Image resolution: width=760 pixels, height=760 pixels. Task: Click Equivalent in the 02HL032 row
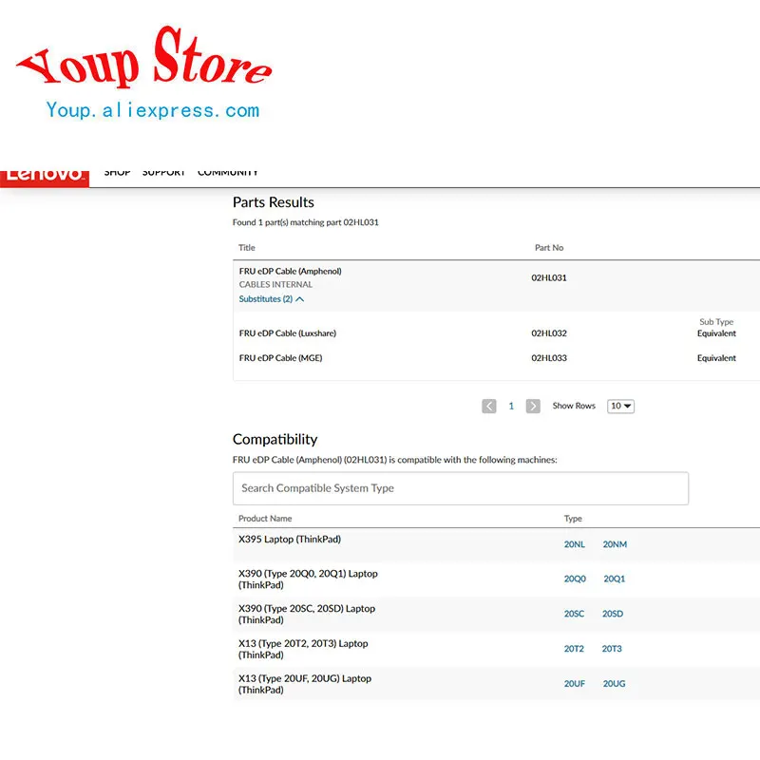tap(716, 333)
